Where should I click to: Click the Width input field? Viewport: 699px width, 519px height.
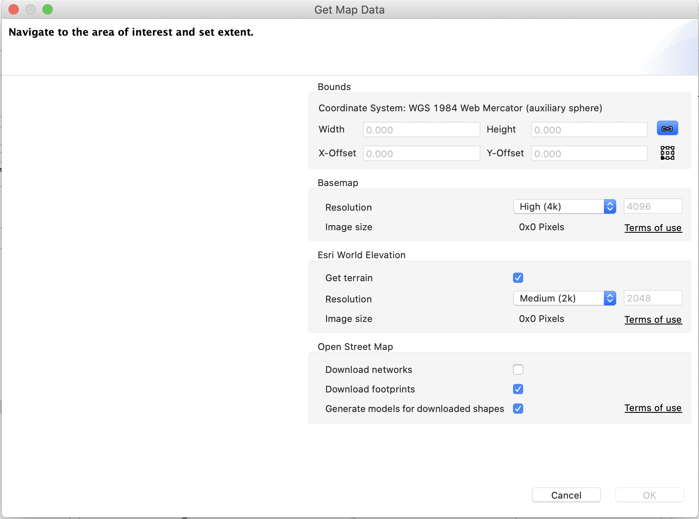[x=421, y=130]
